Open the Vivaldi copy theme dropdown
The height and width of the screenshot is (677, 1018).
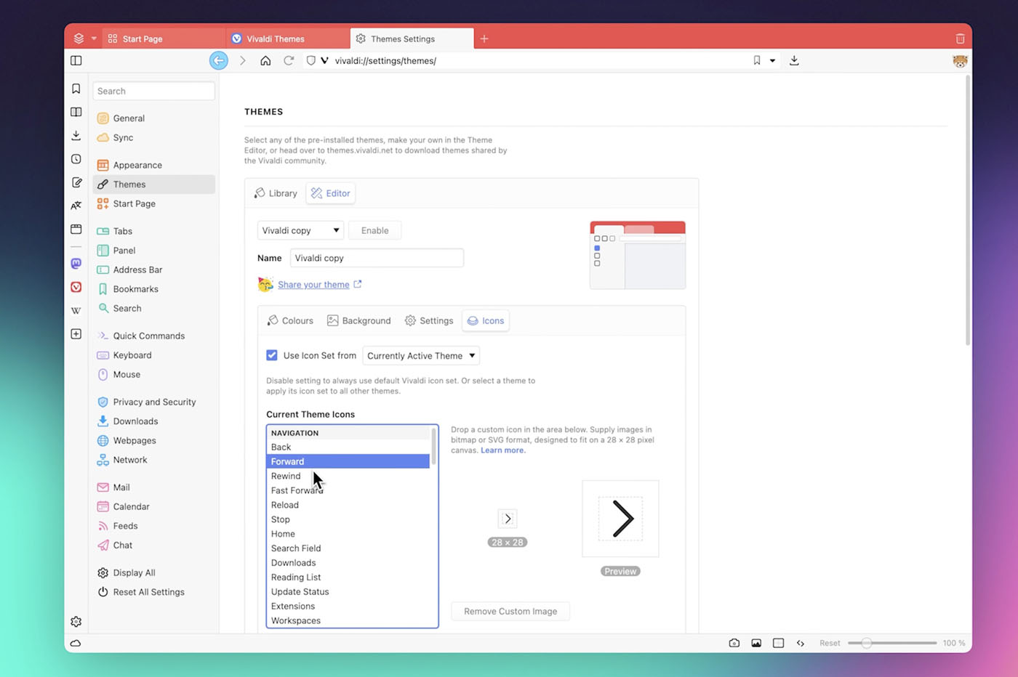click(300, 230)
